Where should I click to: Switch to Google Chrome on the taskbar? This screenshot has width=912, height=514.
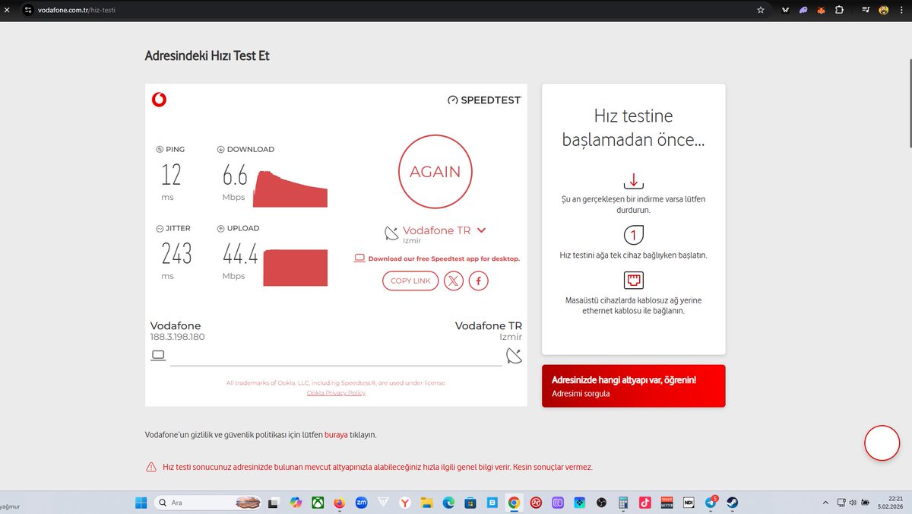514,503
